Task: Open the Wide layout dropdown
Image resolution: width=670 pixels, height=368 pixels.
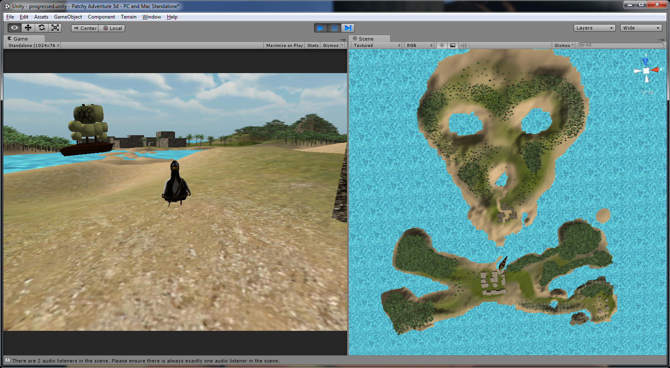Action: 640,28
